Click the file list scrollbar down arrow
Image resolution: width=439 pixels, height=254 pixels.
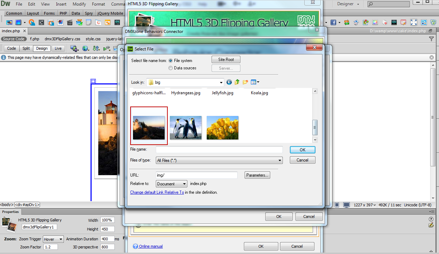click(315, 140)
